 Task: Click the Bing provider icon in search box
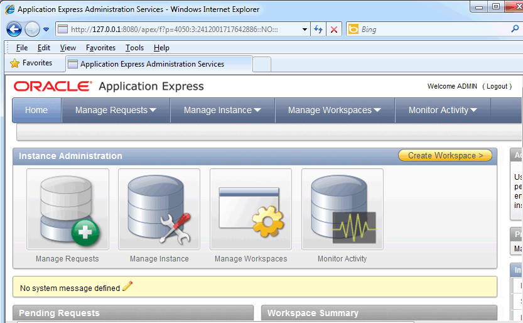tap(353, 30)
